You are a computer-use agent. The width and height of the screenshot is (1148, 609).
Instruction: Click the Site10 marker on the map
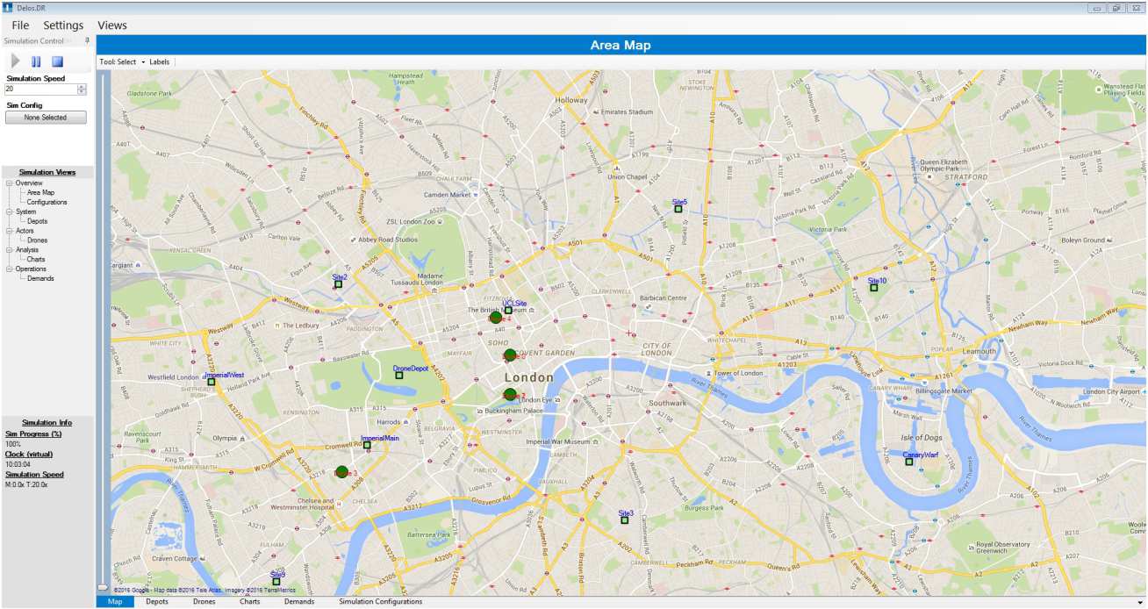tap(873, 288)
